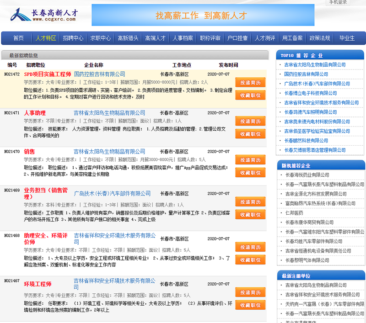Submit resume for the 销售 job
Viewport: 366px width, 323px height.
click(x=250, y=160)
